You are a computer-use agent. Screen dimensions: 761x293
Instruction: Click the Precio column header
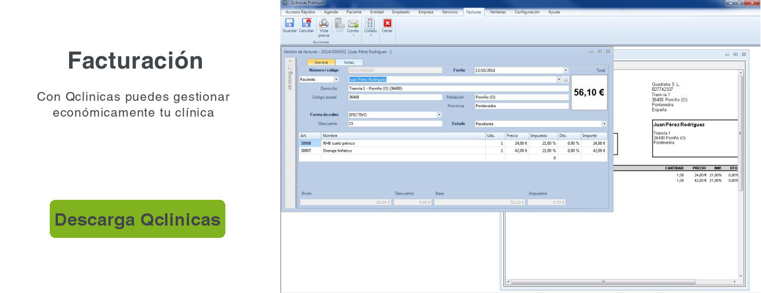(x=517, y=135)
